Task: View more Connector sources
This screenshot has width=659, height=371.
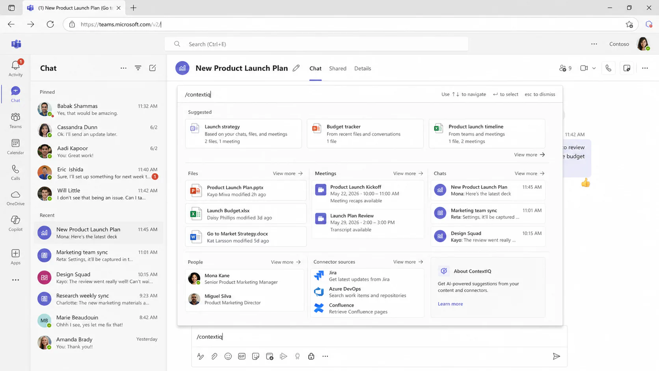Action: 408,262
